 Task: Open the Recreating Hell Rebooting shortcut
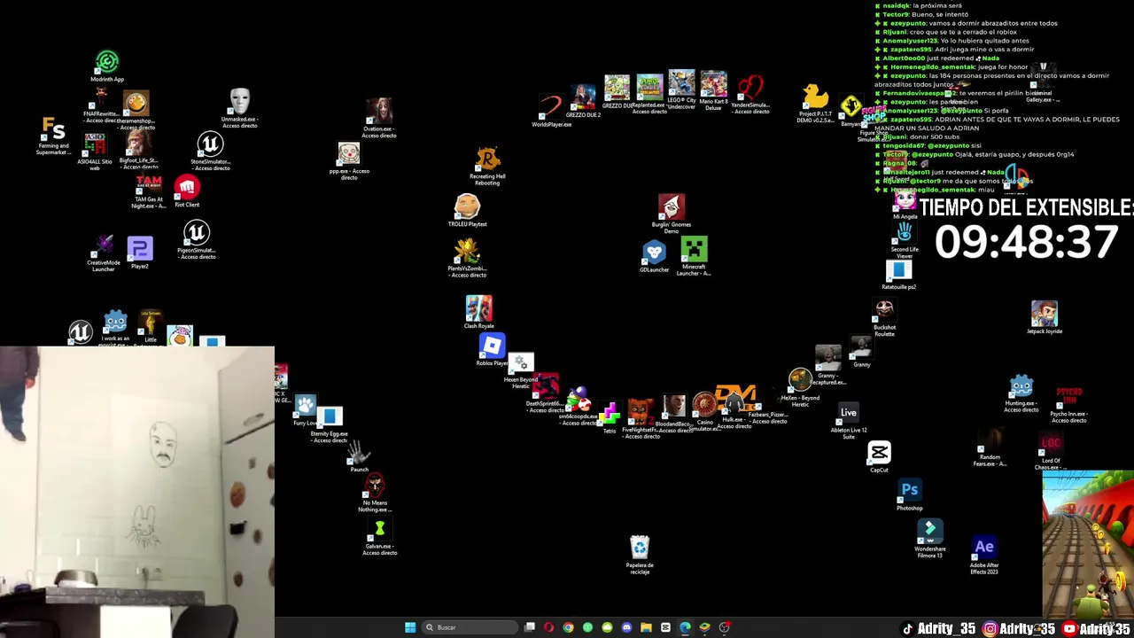coord(487,167)
